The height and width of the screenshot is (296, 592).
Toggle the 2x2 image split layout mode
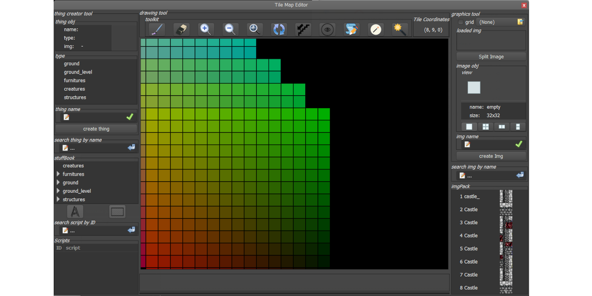click(485, 126)
